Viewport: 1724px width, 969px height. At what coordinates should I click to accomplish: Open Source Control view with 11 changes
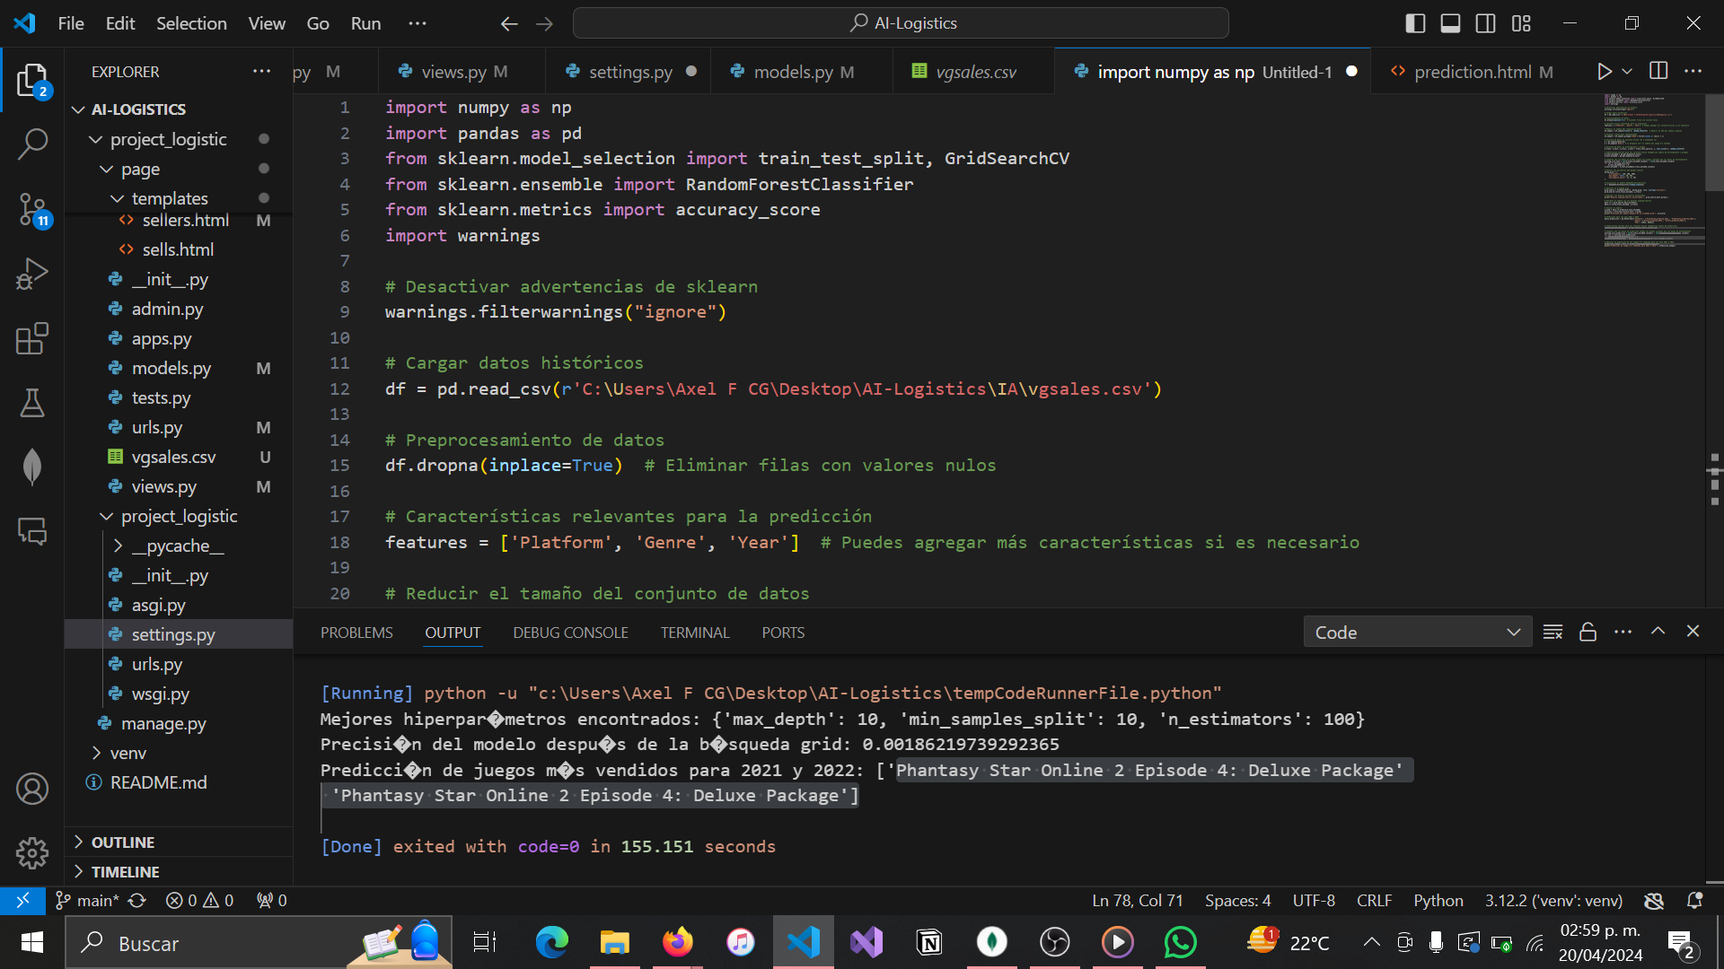32,209
